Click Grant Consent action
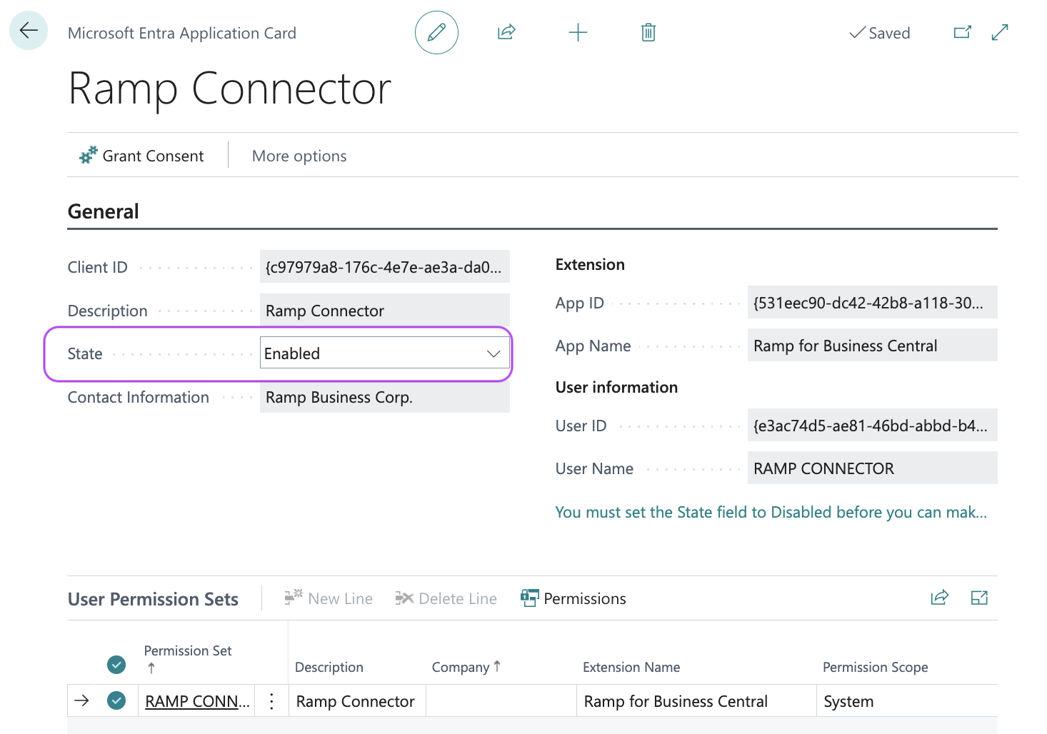Image resolution: width=1047 pixels, height=734 pixels. (x=141, y=156)
